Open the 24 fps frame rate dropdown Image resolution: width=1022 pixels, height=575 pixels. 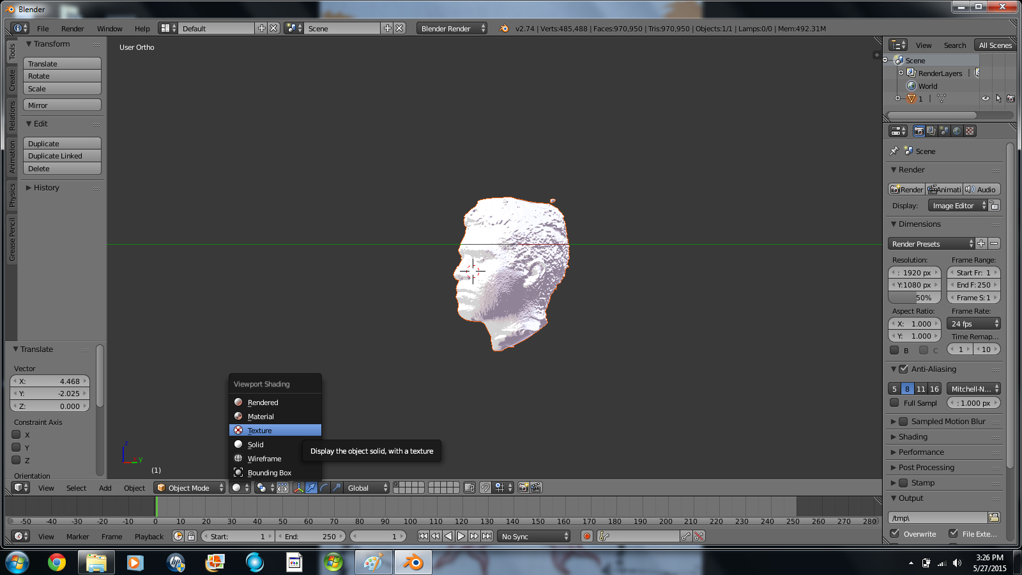pos(973,324)
